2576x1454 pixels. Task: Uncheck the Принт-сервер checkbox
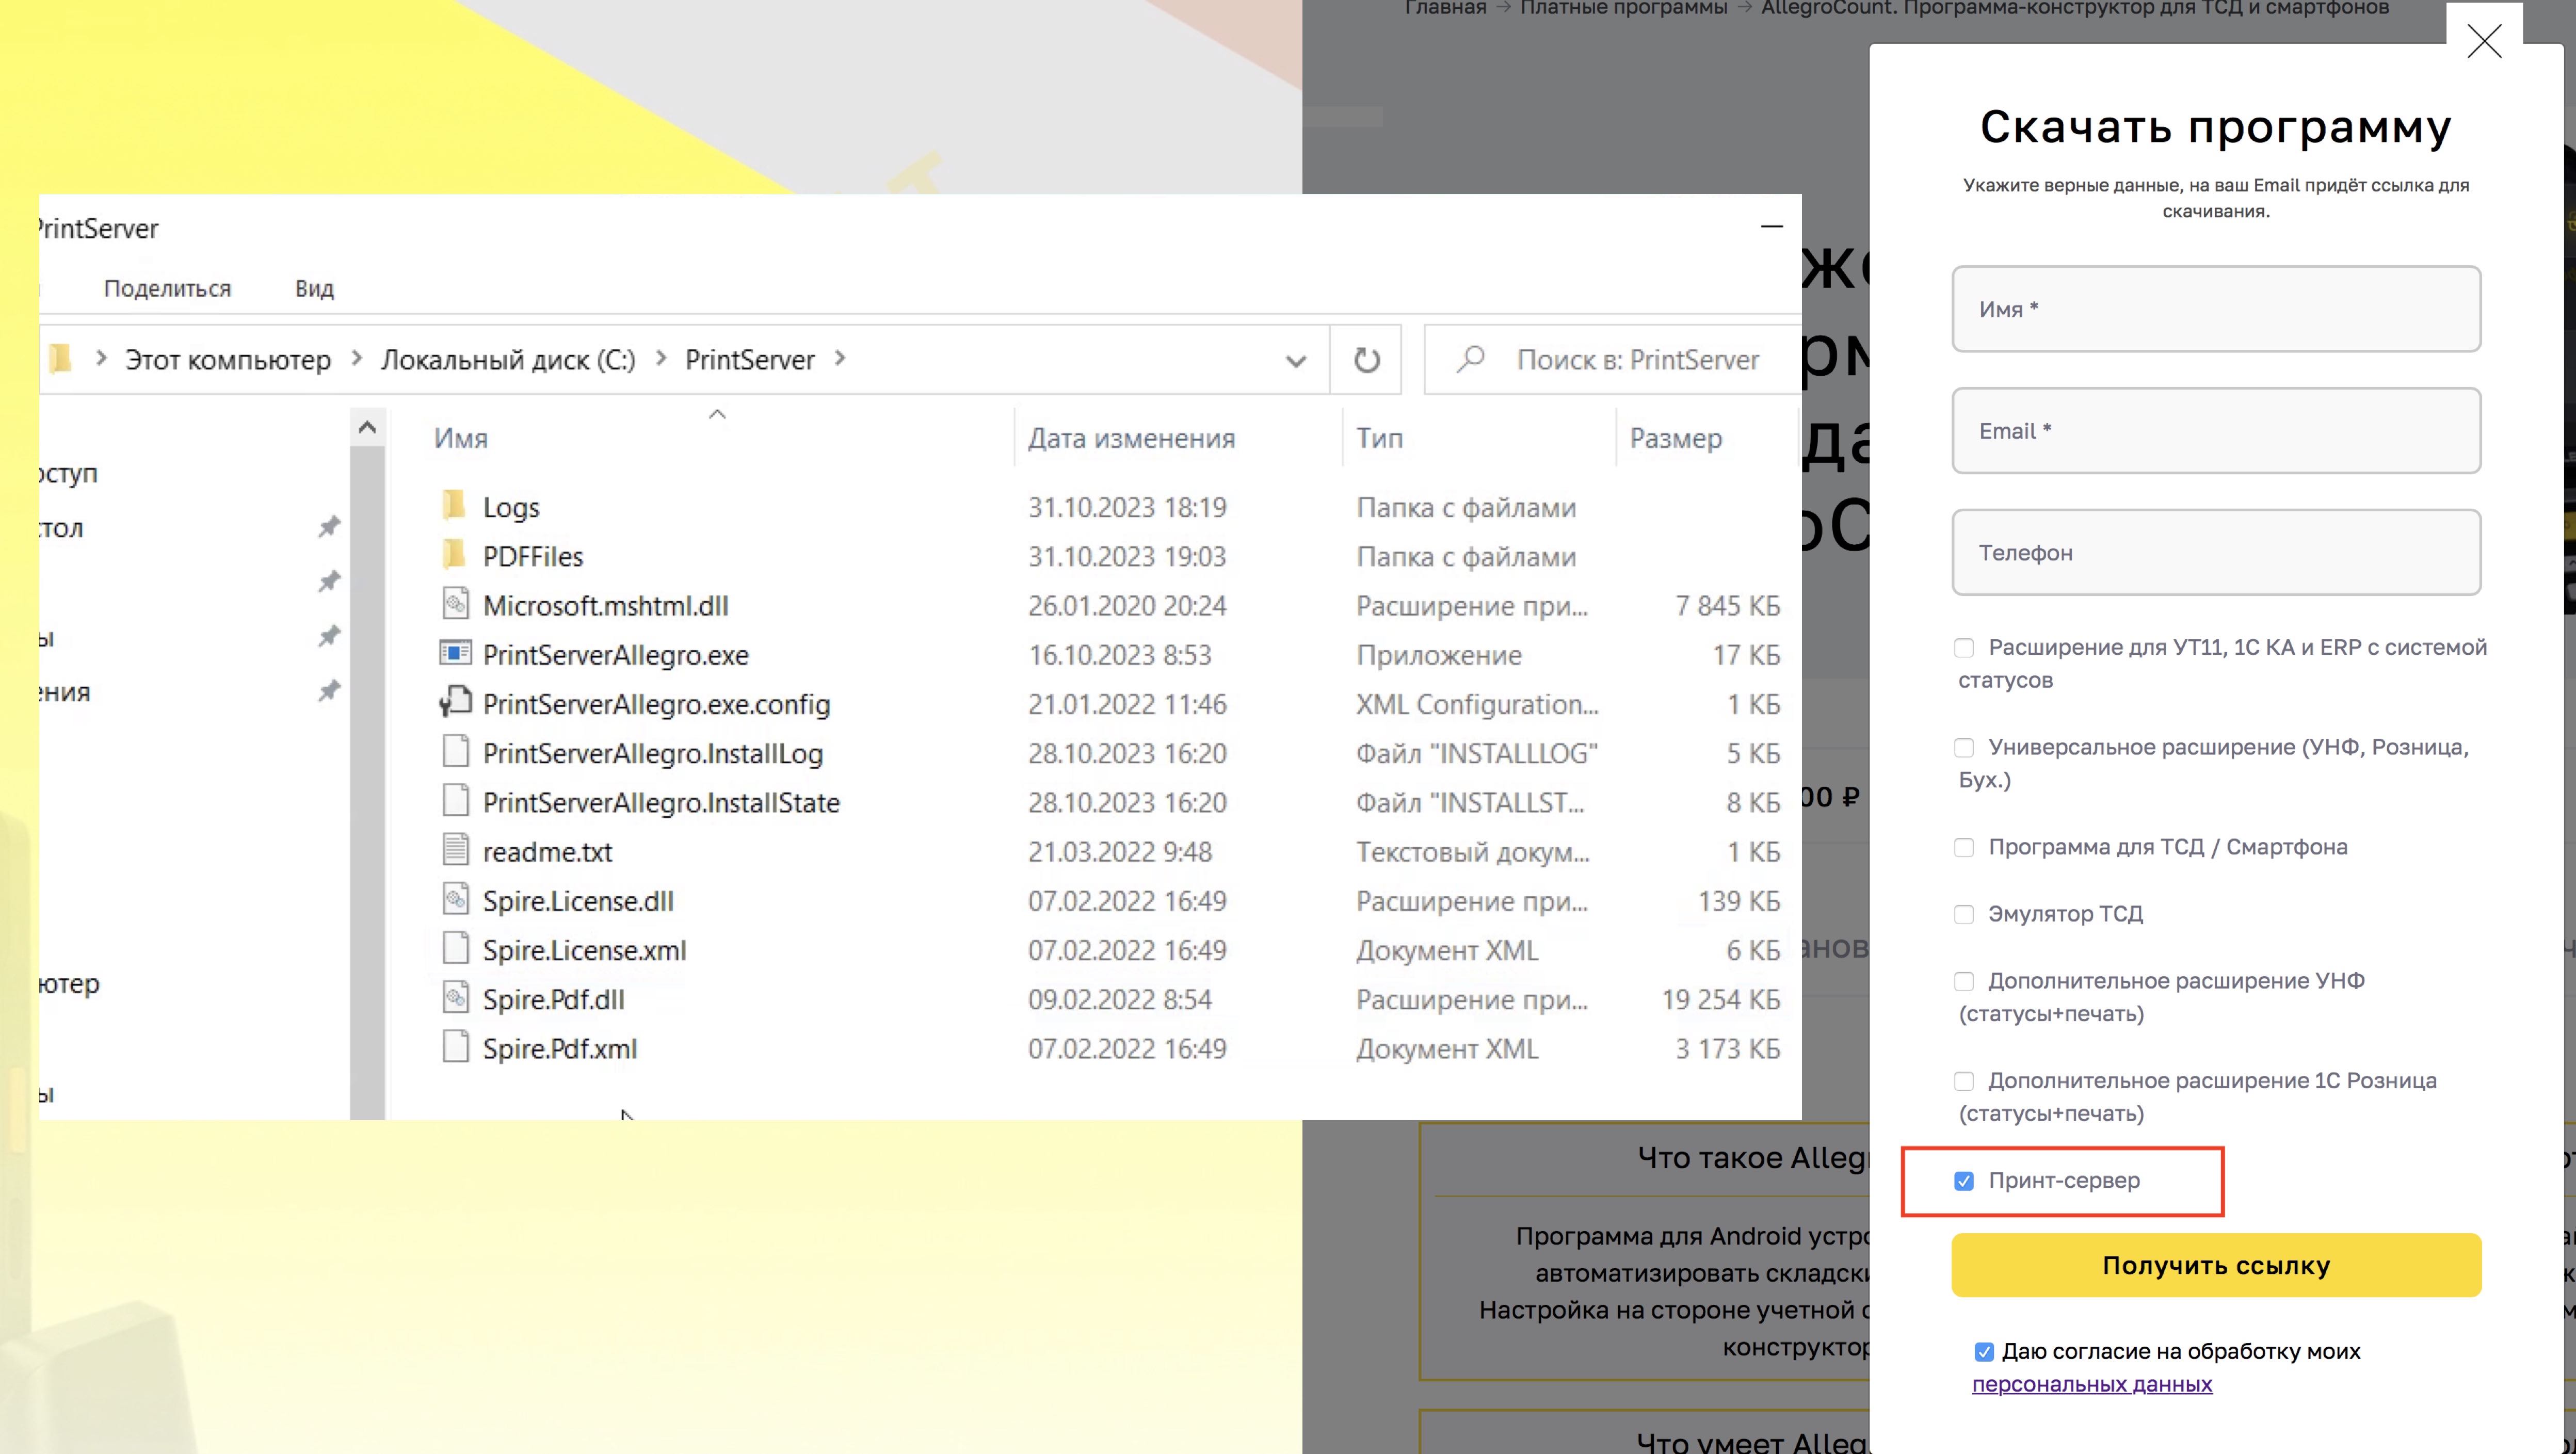tap(1964, 1181)
